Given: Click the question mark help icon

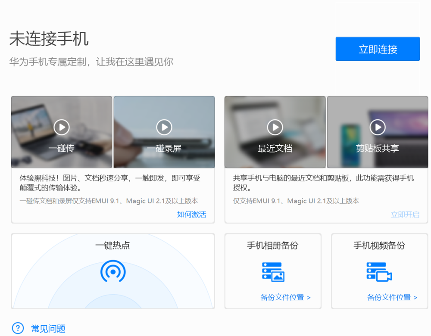Looking at the screenshot, I should click(18, 328).
